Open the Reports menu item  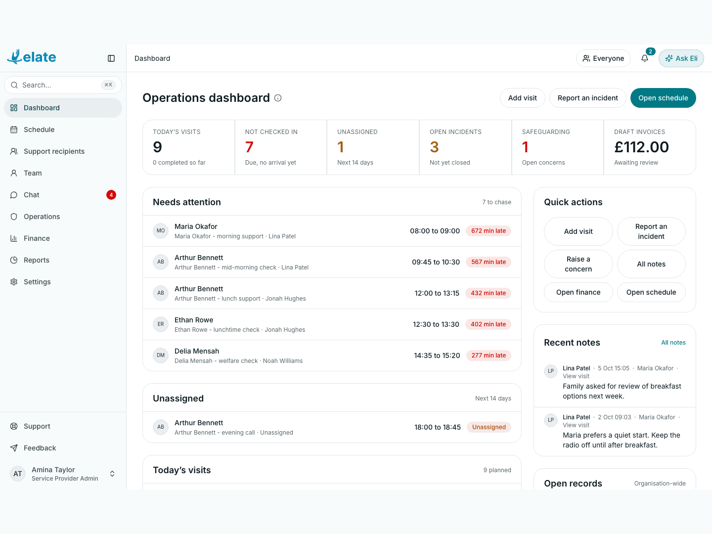point(63,260)
